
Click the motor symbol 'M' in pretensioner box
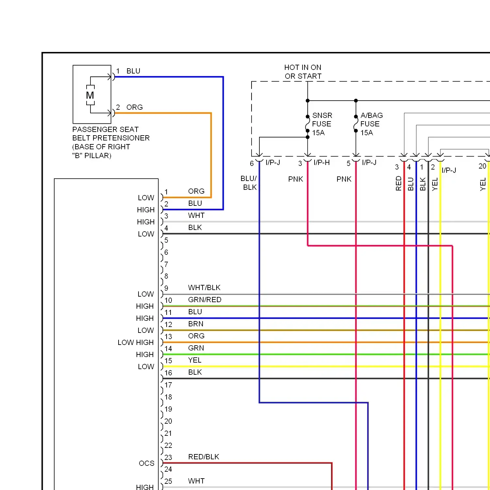coord(90,95)
